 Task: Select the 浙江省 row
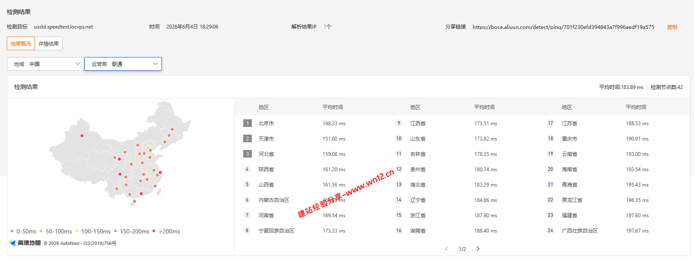462,215
